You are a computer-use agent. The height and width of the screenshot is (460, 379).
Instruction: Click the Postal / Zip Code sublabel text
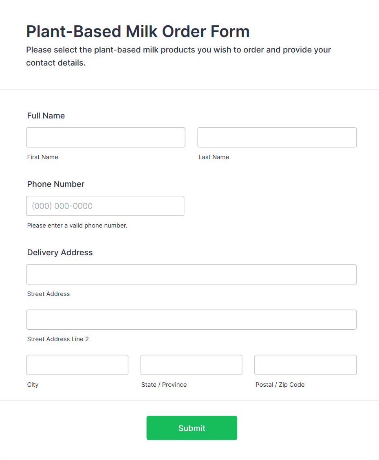tap(280, 385)
